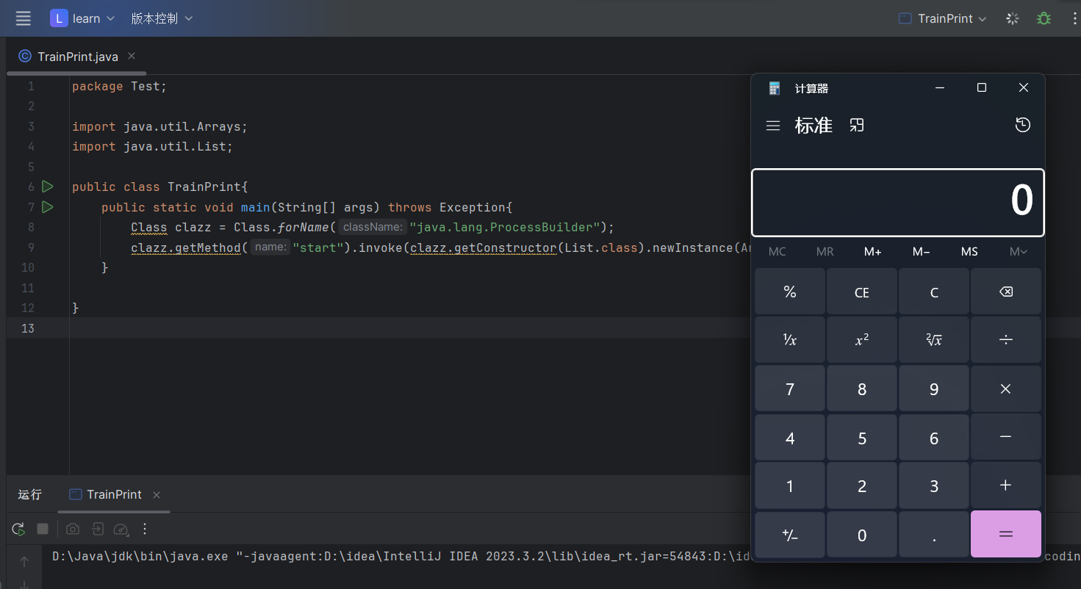
Task: Click the backspace key icon on calculator
Action: [1006, 292]
